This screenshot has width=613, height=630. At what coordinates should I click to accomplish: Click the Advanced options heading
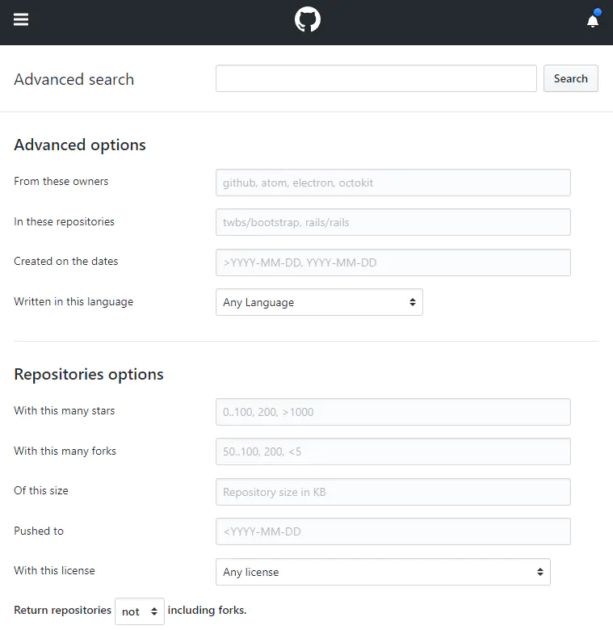pos(80,145)
